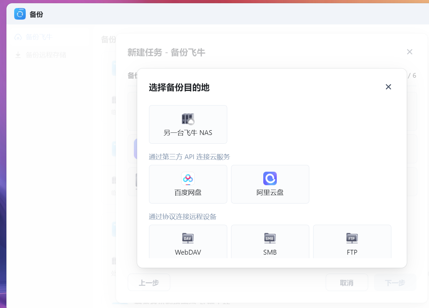Viewport: 429px width, 308px height.
Task: Select the upload cloud icon beside 备份飞牛
Action: coord(18,37)
